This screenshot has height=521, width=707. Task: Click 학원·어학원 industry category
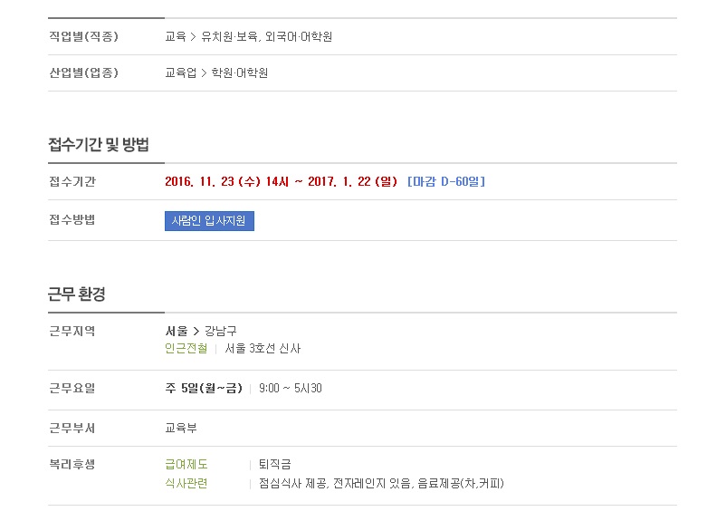point(239,72)
